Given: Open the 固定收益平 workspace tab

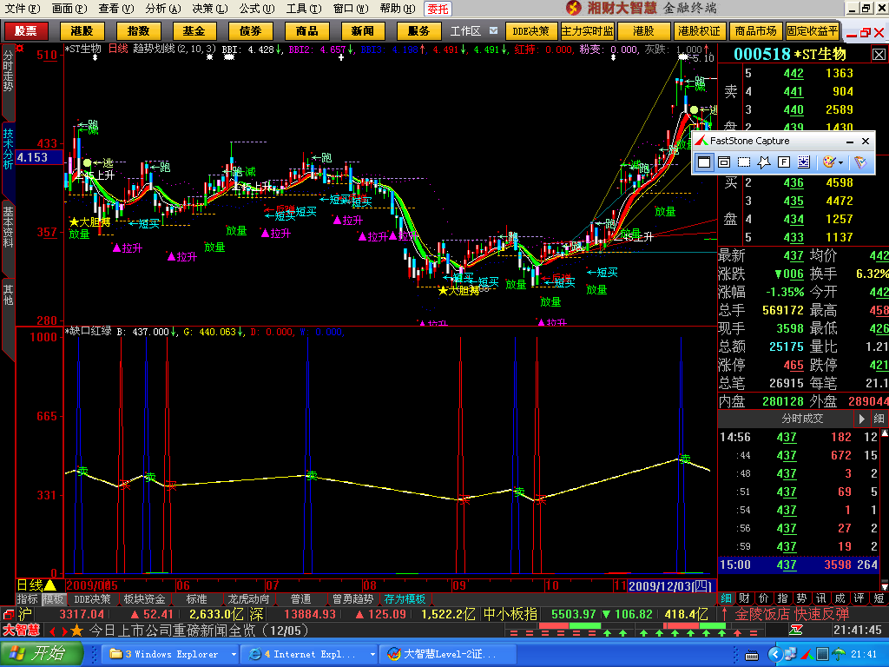Looking at the screenshot, I should point(812,31).
